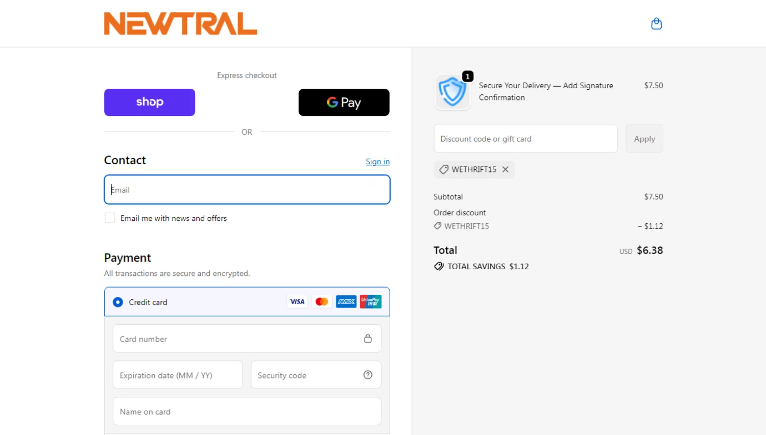The height and width of the screenshot is (435, 766).
Task: Remove the WETHRIFT15 discount code
Action: (x=505, y=169)
